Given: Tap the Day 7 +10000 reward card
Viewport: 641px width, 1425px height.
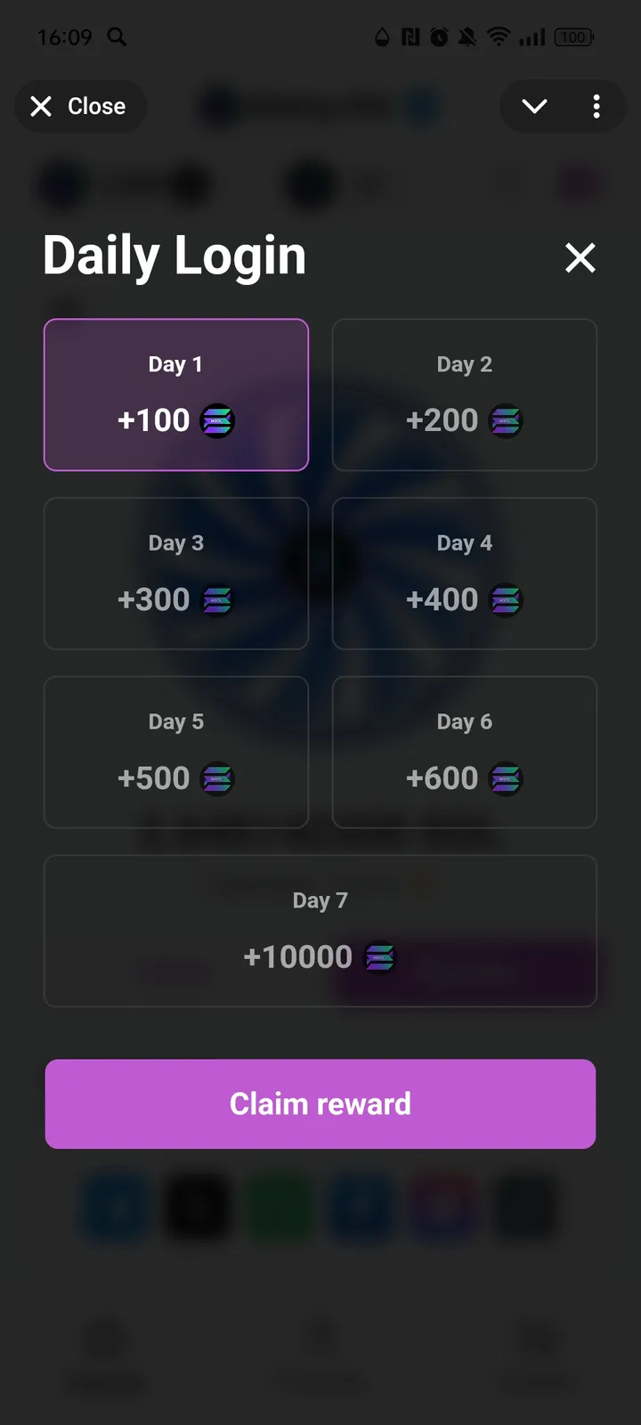Looking at the screenshot, I should pos(320,931).
